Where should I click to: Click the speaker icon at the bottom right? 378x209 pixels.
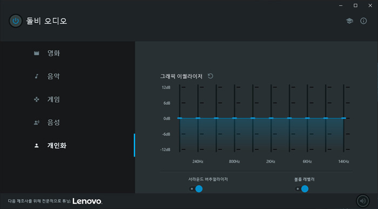[x=363, y=201]
